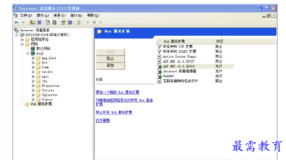Collapse the msql site node
This screenshot has width=286, height=160.
pyautogui.click(x=27, y=53)
